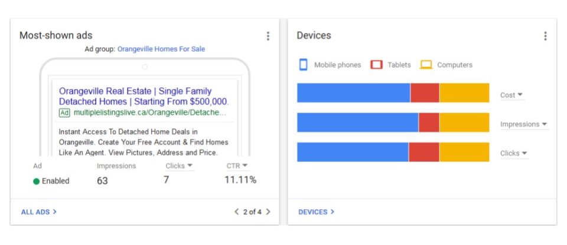Open the Orangeville Homes For Sale ad group
The image size is (567, 245).
coord(161,49)
